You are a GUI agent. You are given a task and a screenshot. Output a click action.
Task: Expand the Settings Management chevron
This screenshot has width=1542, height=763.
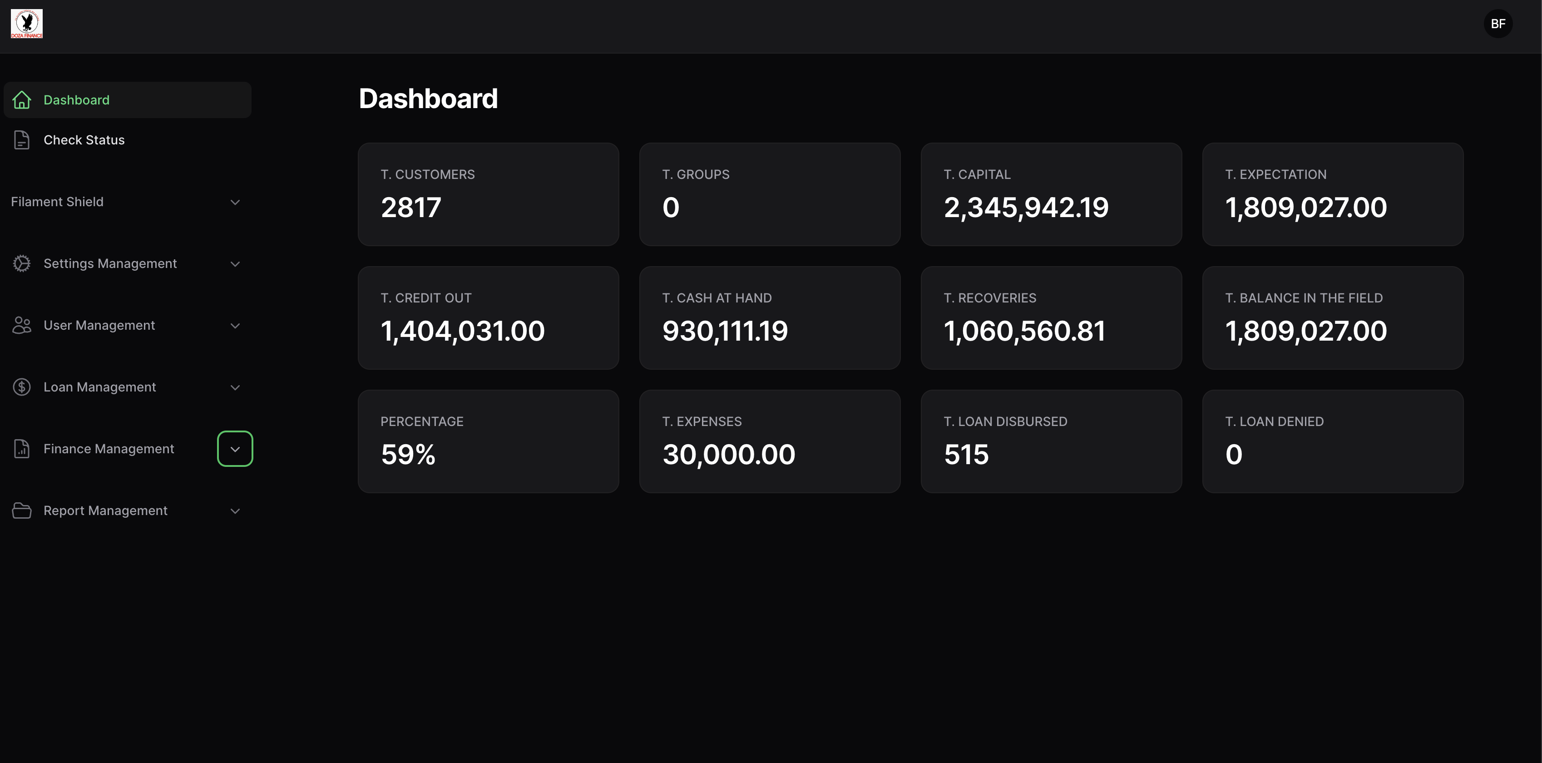coord(235,264)
